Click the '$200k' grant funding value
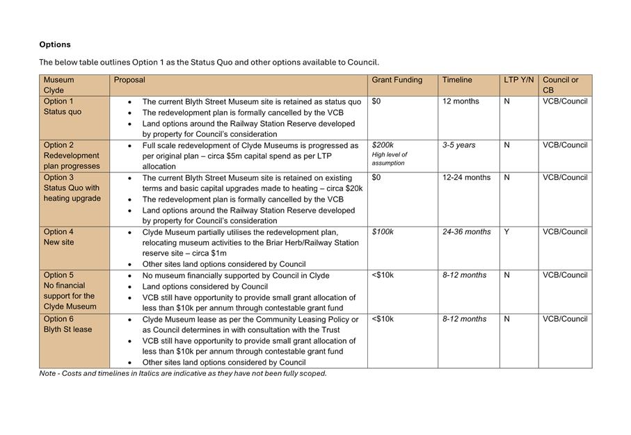 click(383, 145)
